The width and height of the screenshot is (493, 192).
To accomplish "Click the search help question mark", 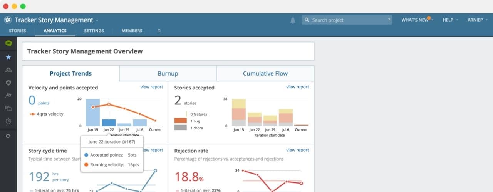I will click(389, 20).
